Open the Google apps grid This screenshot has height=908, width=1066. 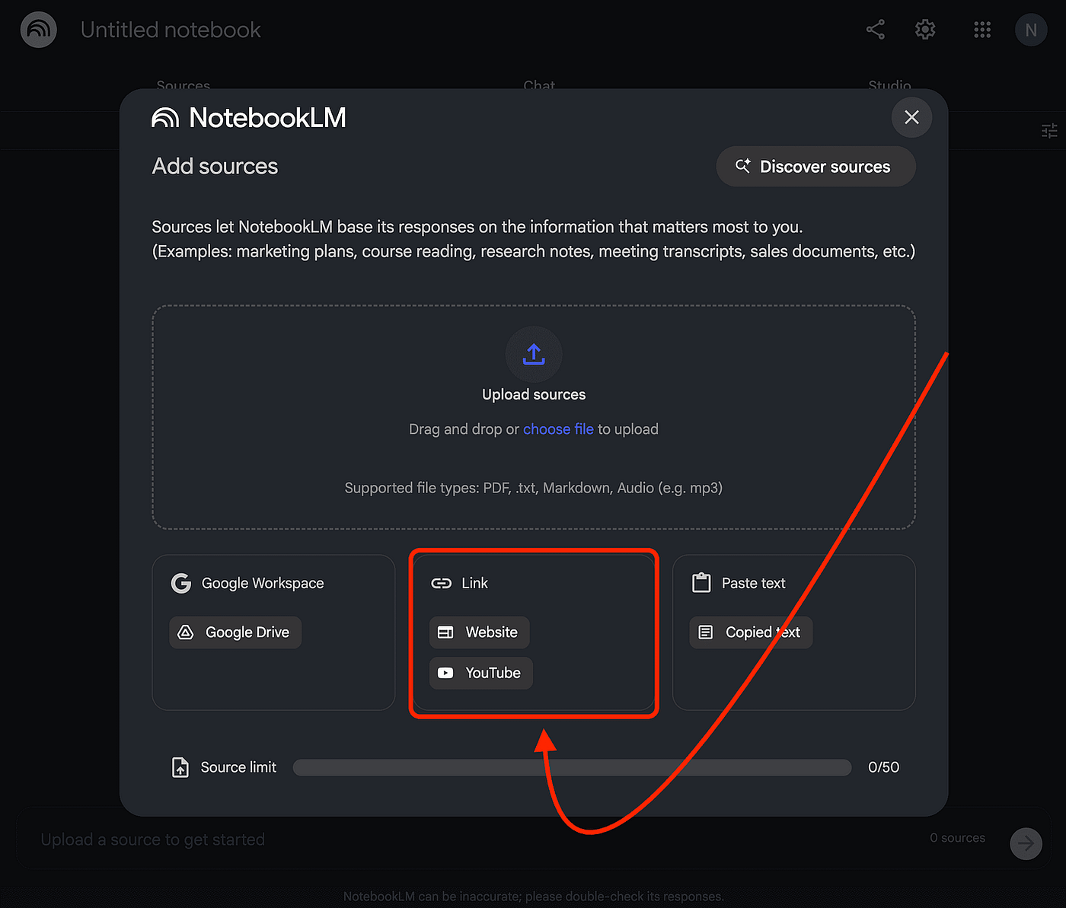982,30
